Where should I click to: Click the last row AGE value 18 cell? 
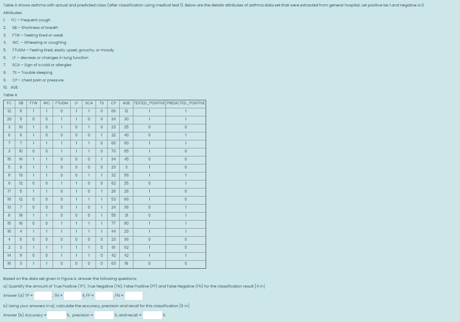coord(126,263)
